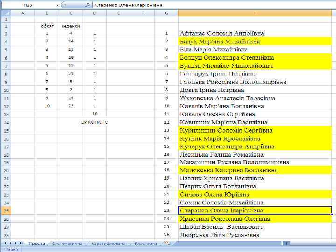This screenshot has width=336, height=252.
Task: Click the 'ВИКОНАНО' cell
Action: click(x=95, y=122)
